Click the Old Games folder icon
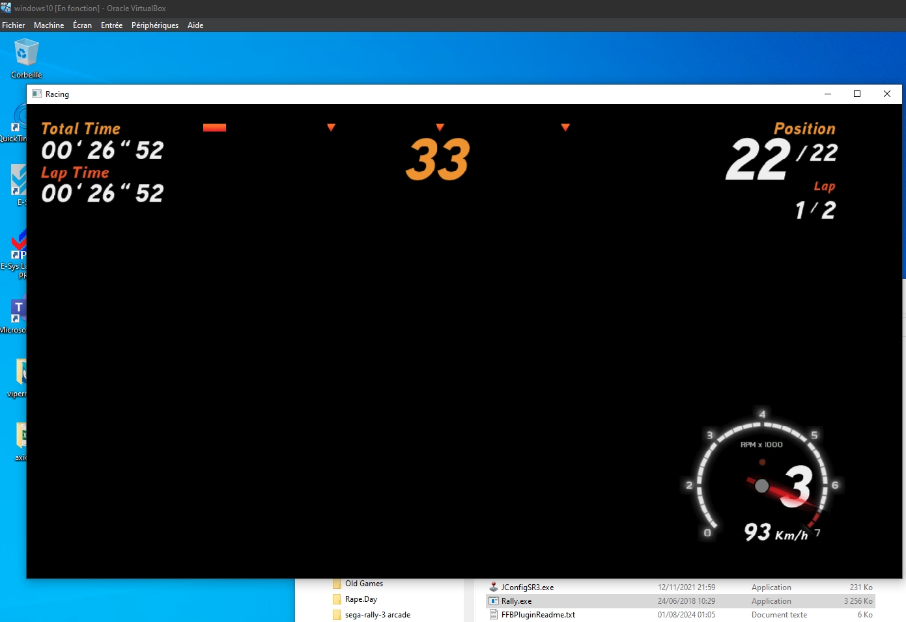Viewport: 906px width, 622px height. coord(337,584)
